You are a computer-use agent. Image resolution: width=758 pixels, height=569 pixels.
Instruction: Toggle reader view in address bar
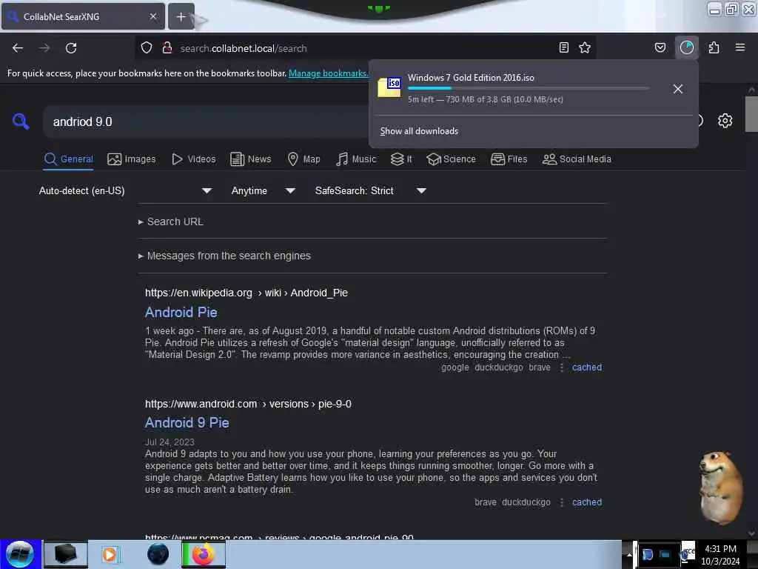(x=563, y=48)
